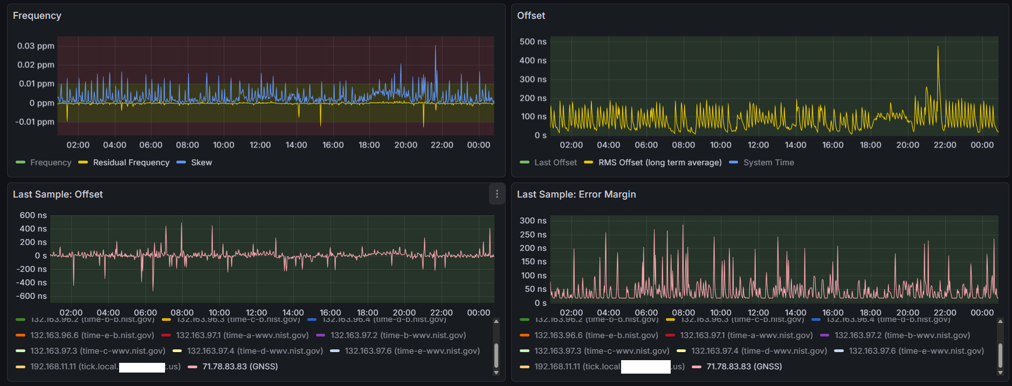
Task: Open the Last Sample: Offset panel menu
Action: [x=497, y=194]
